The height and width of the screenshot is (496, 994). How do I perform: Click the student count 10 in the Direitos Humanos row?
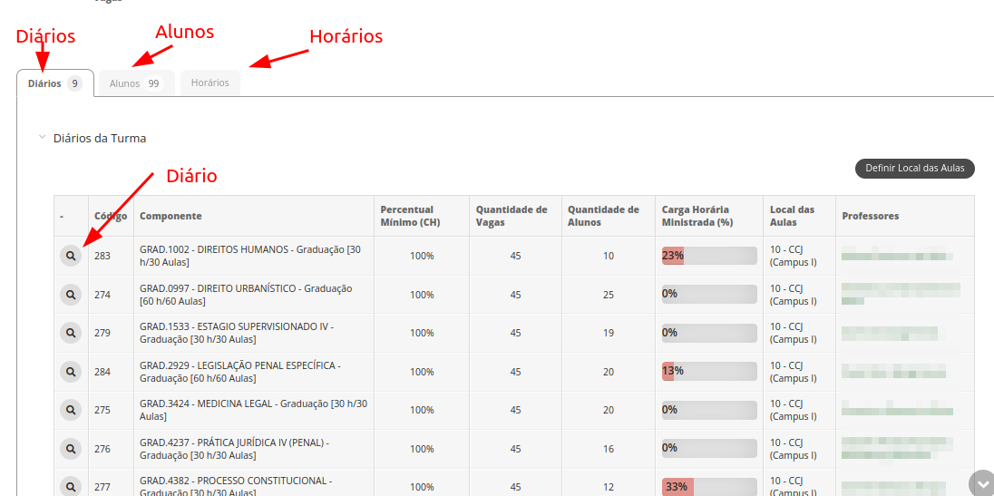609,256
